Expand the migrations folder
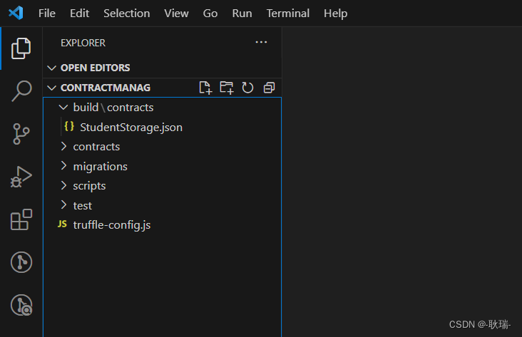This screenshot has height=337, width=522. pyautogui.click(x=163, y=166)
